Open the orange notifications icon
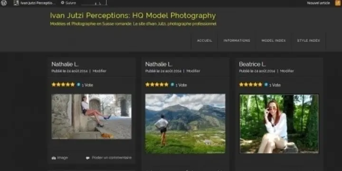 pyautogui.click(x=338, y=3)
